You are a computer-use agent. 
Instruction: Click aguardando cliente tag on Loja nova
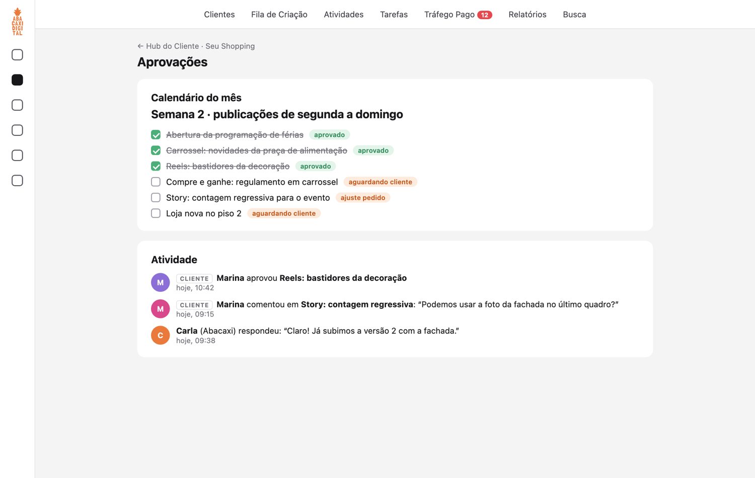pos(284,213)
